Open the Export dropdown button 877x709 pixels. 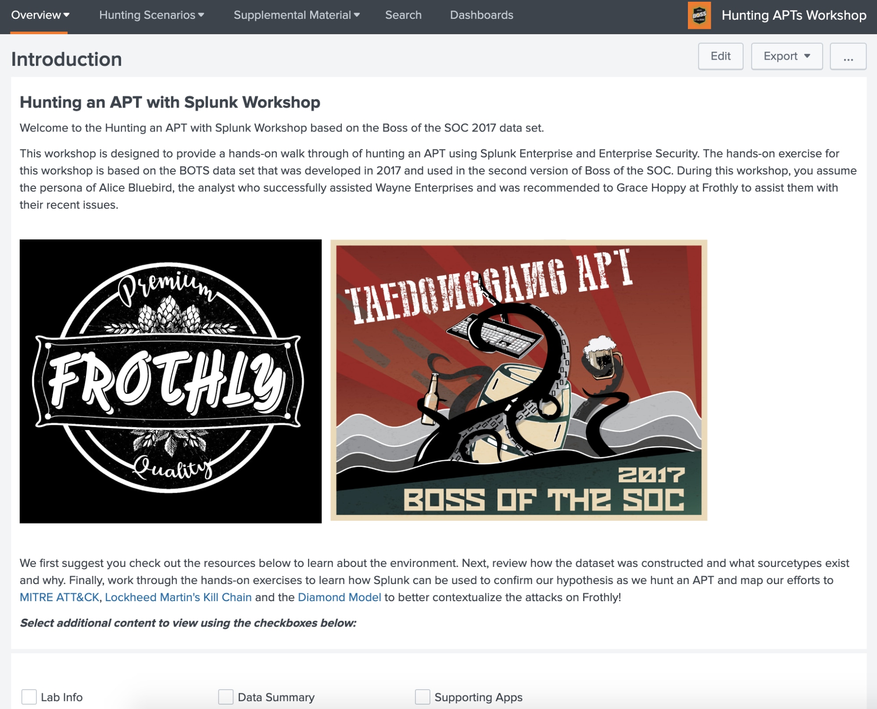[x=787, y=56]
